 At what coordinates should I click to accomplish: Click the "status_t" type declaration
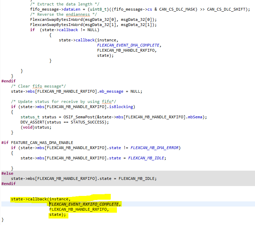tap(30, 117)
